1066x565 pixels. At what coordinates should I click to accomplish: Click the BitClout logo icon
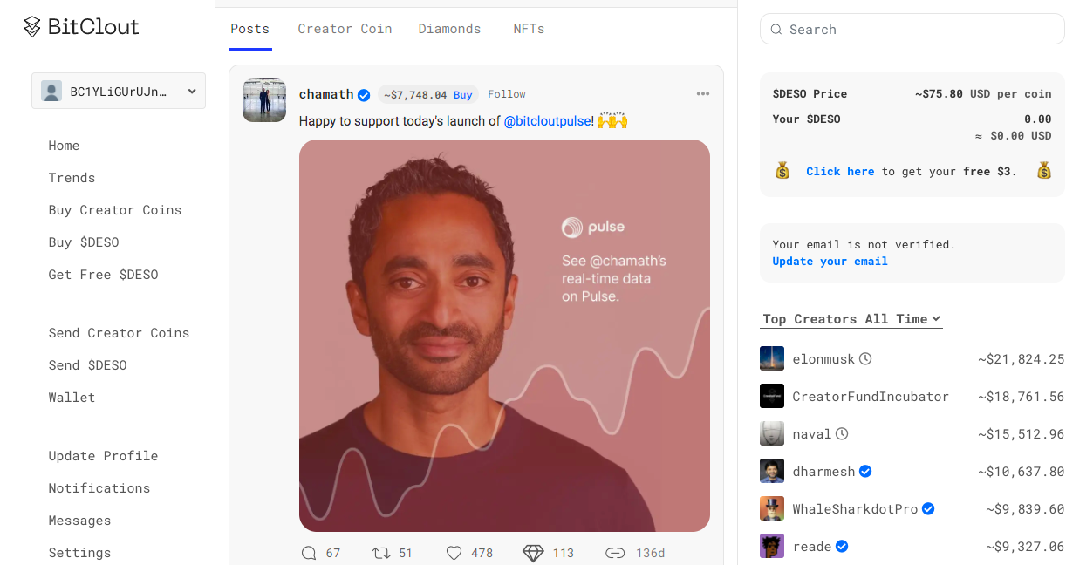(32, 27)
